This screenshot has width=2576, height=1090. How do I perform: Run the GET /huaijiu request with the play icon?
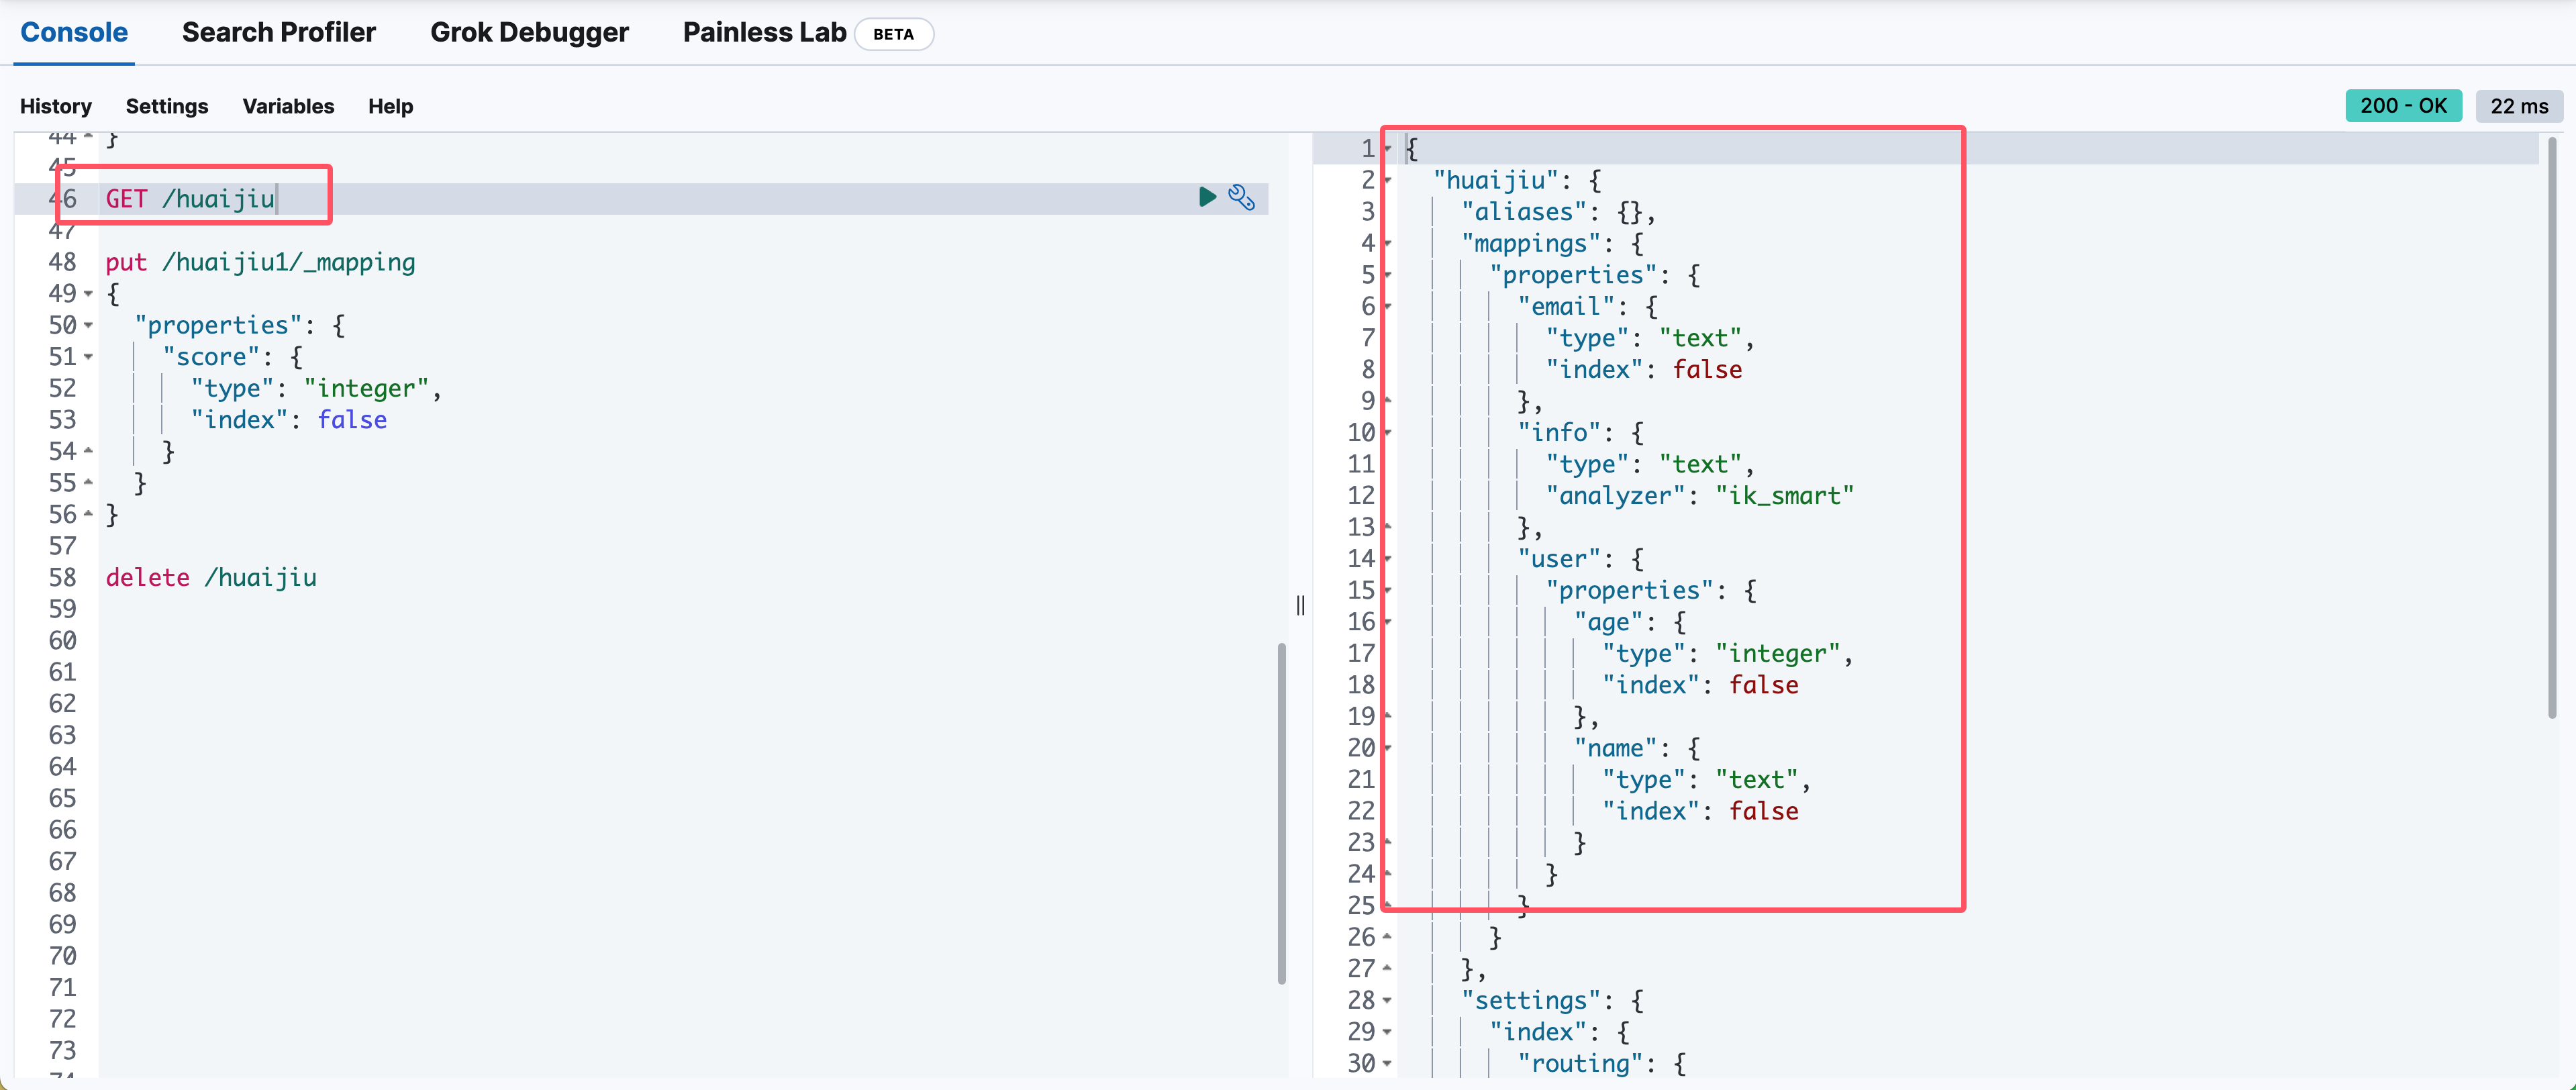(x=1207, y=197)
